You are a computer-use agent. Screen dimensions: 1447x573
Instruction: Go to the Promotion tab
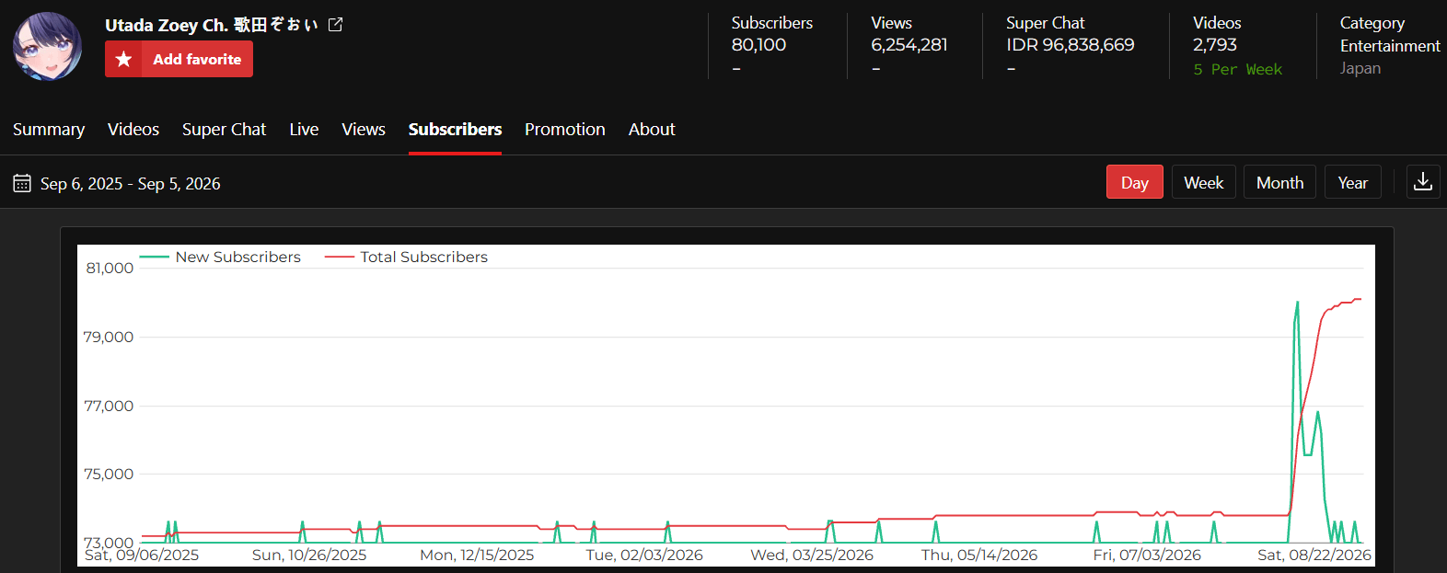tap(565, 130)
